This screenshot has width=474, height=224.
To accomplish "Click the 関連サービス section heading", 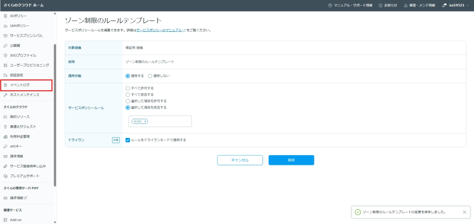I will tap(12, 210).
